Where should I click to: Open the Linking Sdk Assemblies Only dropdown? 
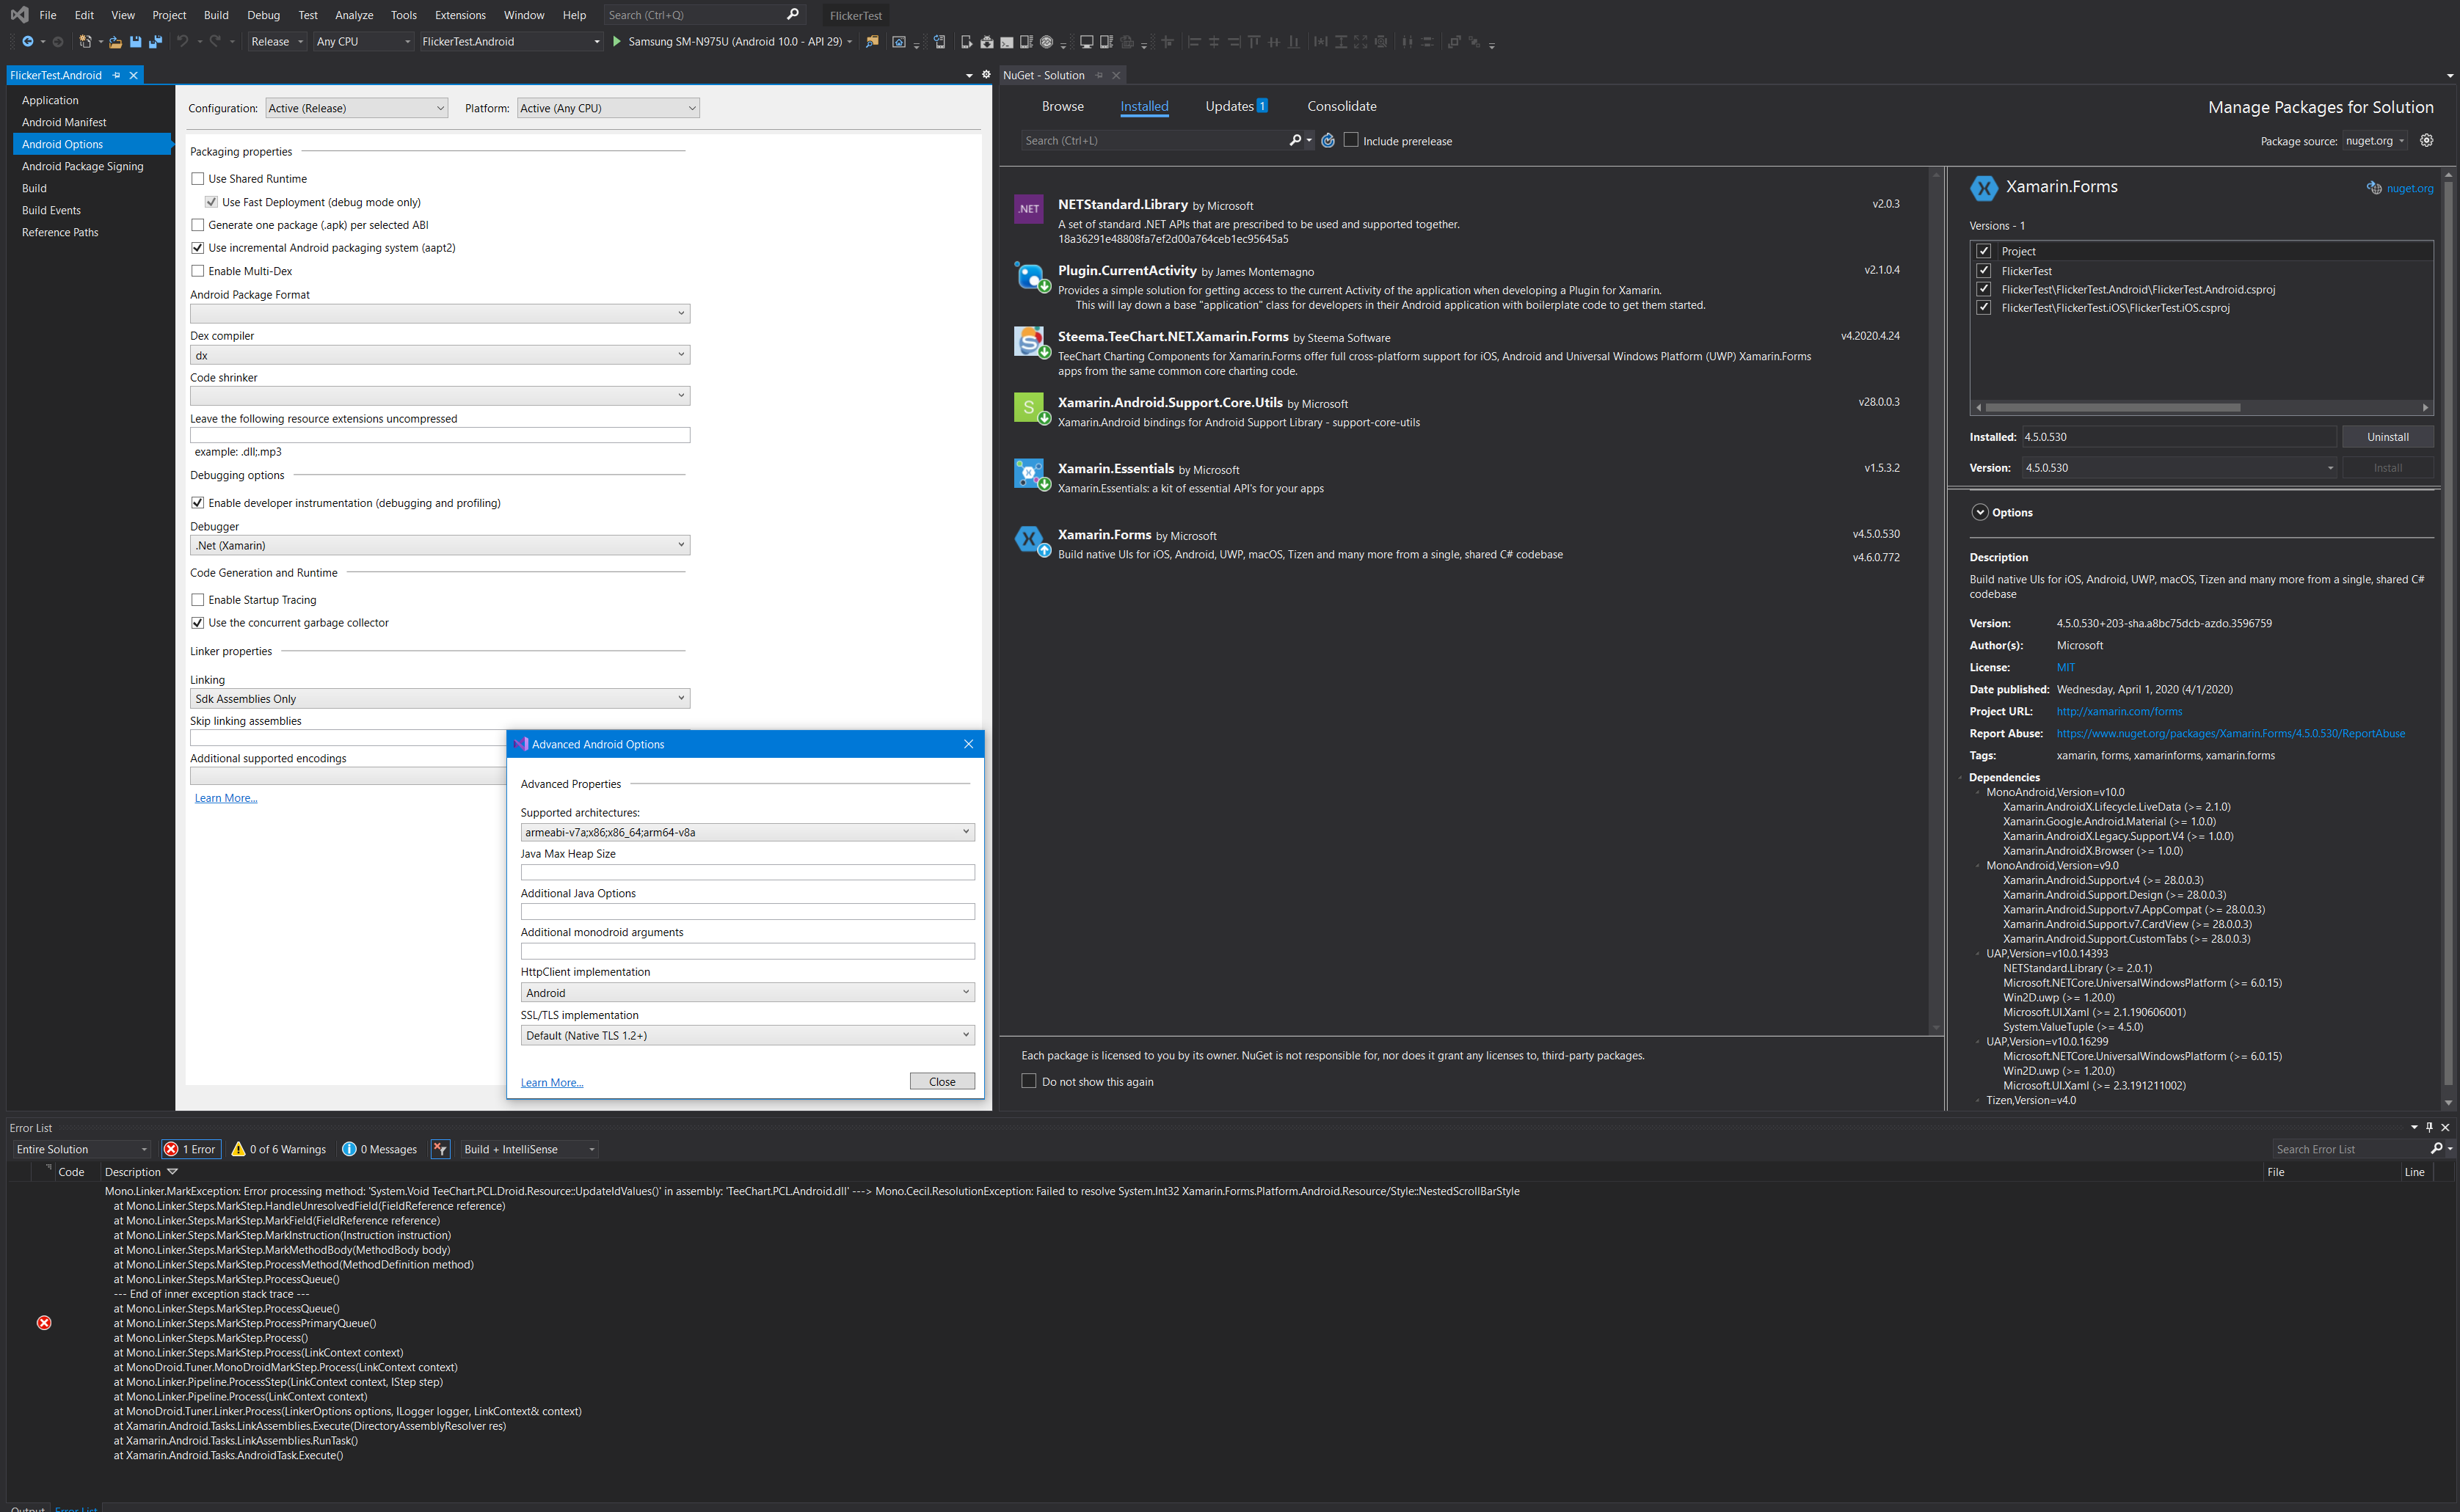point(439,698)
